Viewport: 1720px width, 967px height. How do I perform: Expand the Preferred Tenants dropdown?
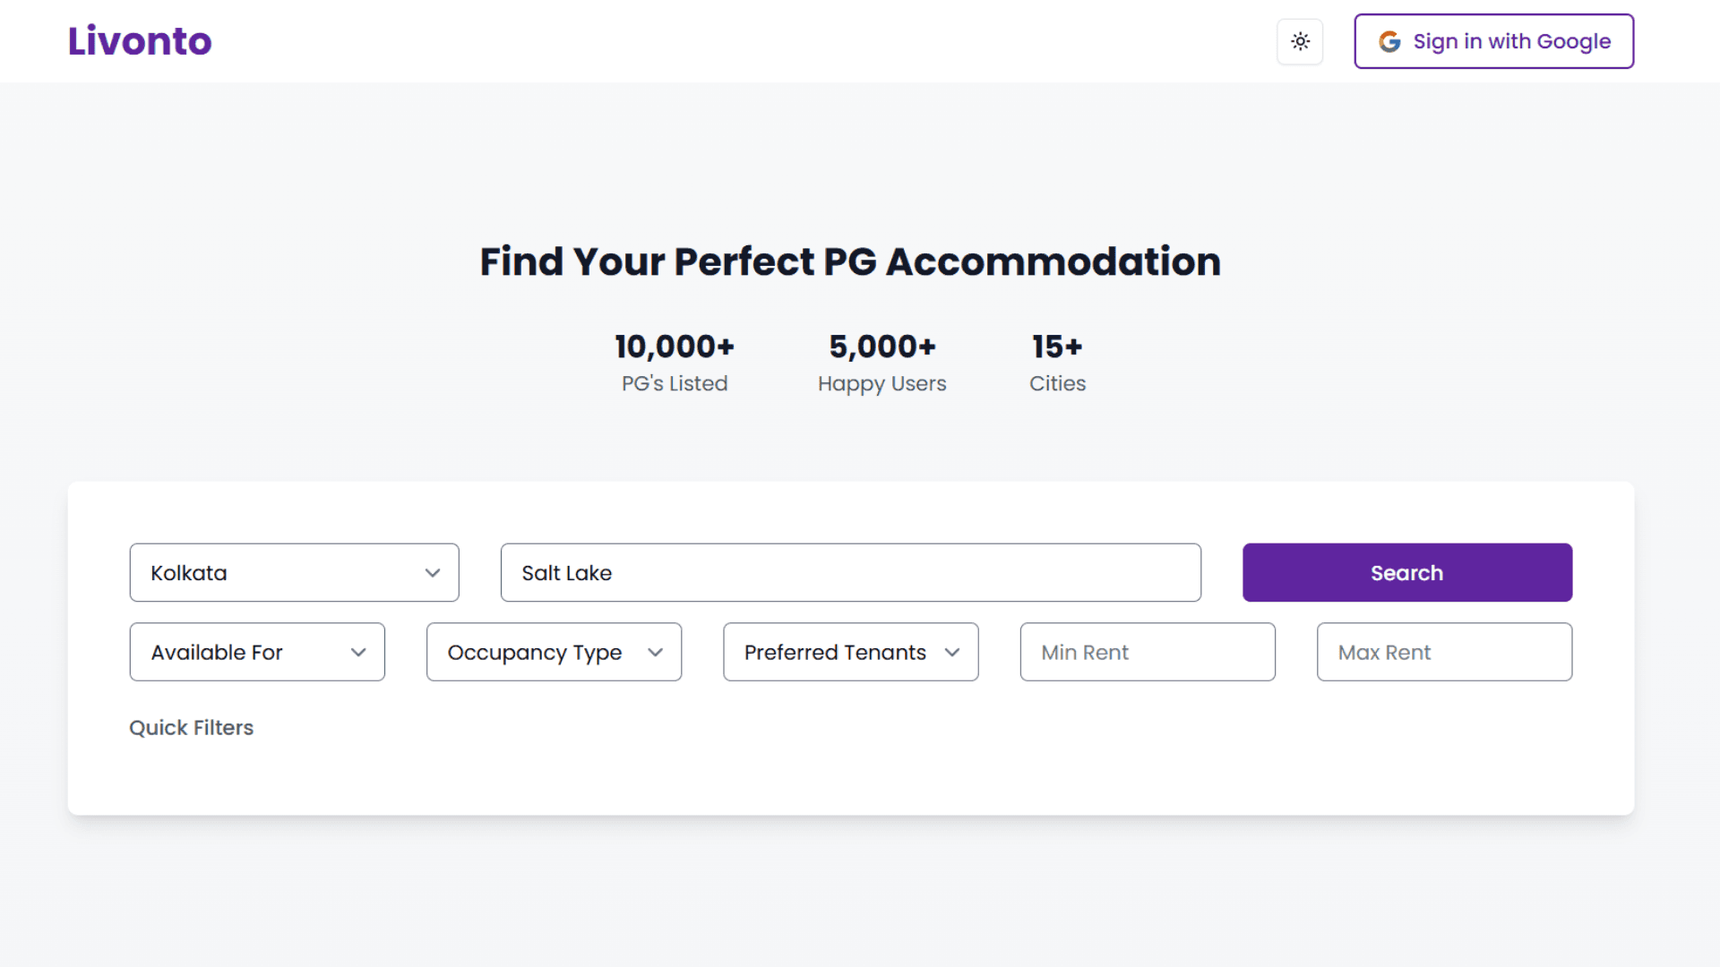[850, 652]
